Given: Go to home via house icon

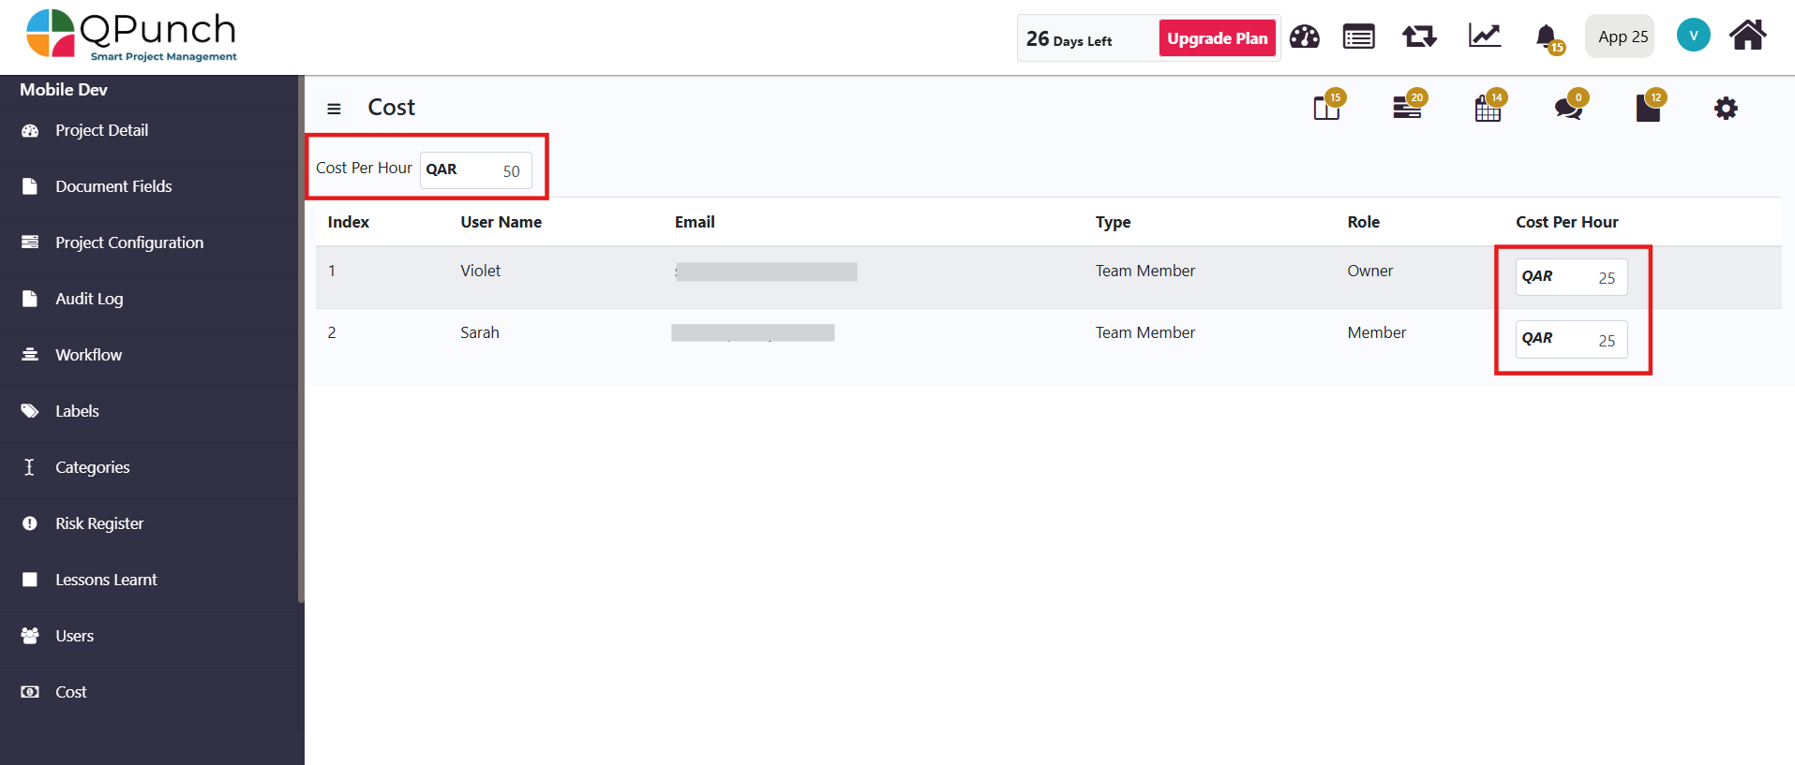Looking at the screenshot, I should 1748,36.
